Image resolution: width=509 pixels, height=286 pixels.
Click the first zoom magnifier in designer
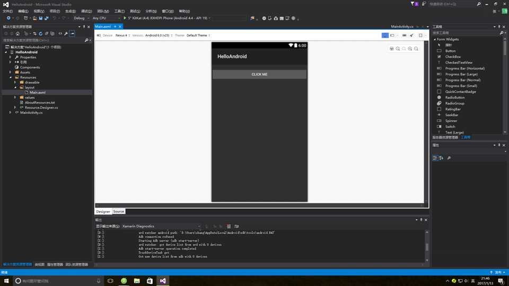click(x=398, y=49)
